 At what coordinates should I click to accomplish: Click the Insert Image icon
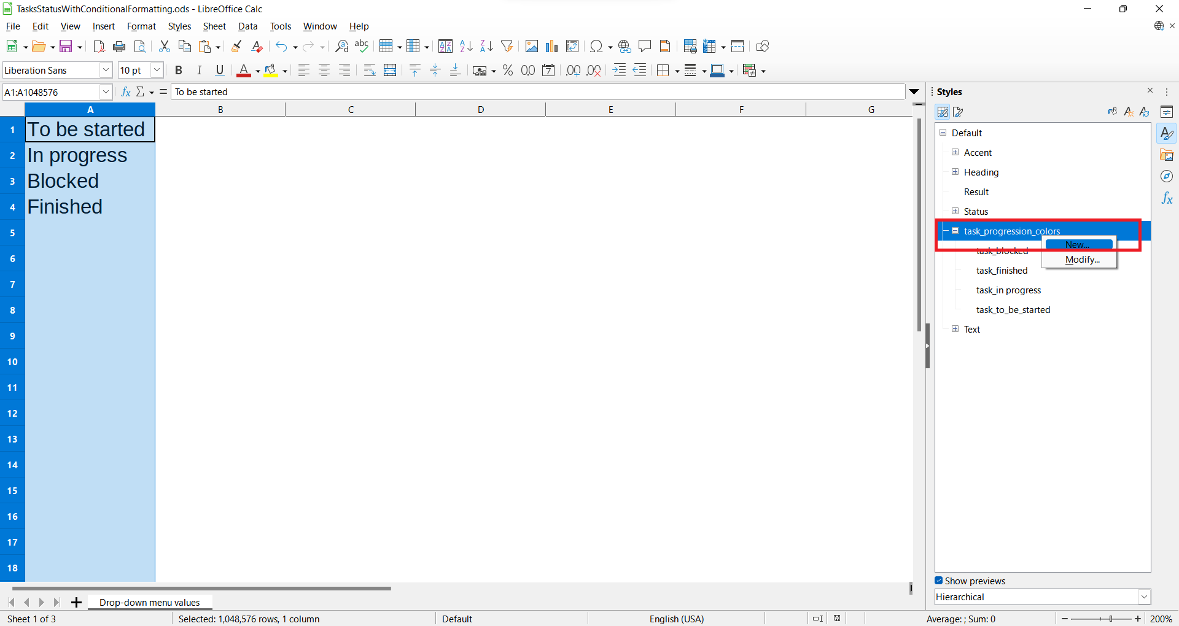pos(532,47)
